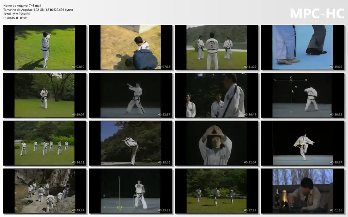Image resolution: width=348 pixels, height=217 pixels.
Task: Open the thumbnail timestamped 00:45:57
Action: pos(303,143)
